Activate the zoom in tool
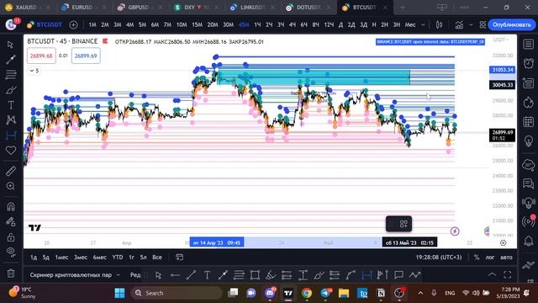538x303 pixels. coord(11,186)
